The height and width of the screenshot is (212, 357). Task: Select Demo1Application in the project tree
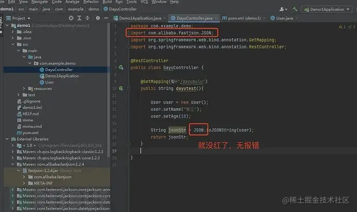tap(59, 76)
